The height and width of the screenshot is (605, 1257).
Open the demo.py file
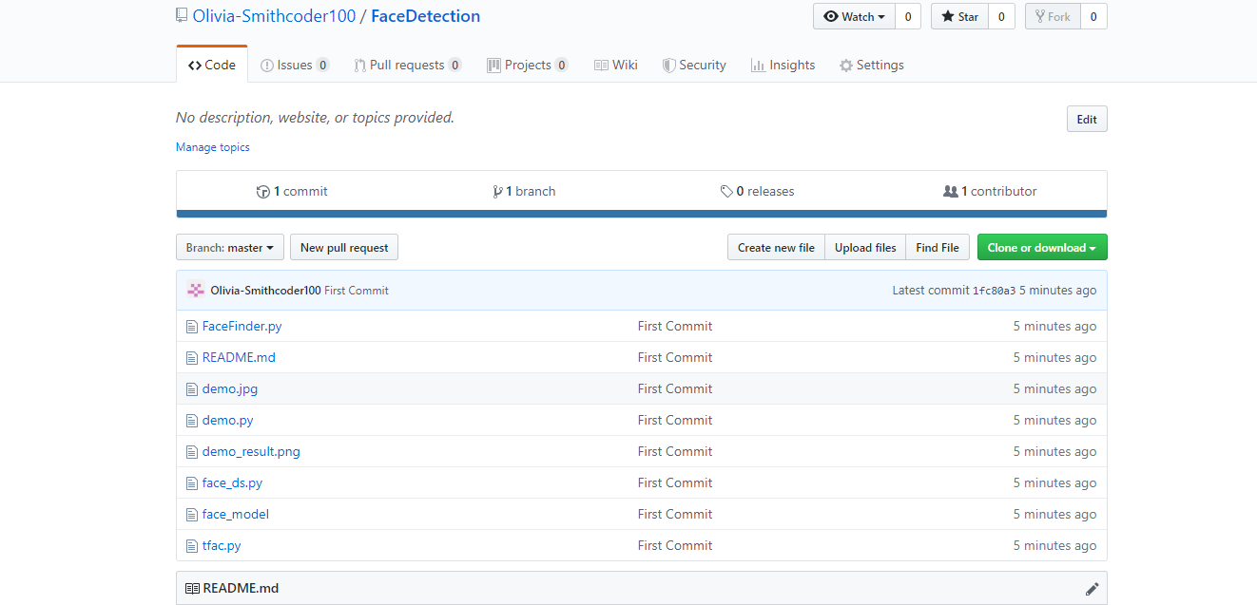click(227, 420)
